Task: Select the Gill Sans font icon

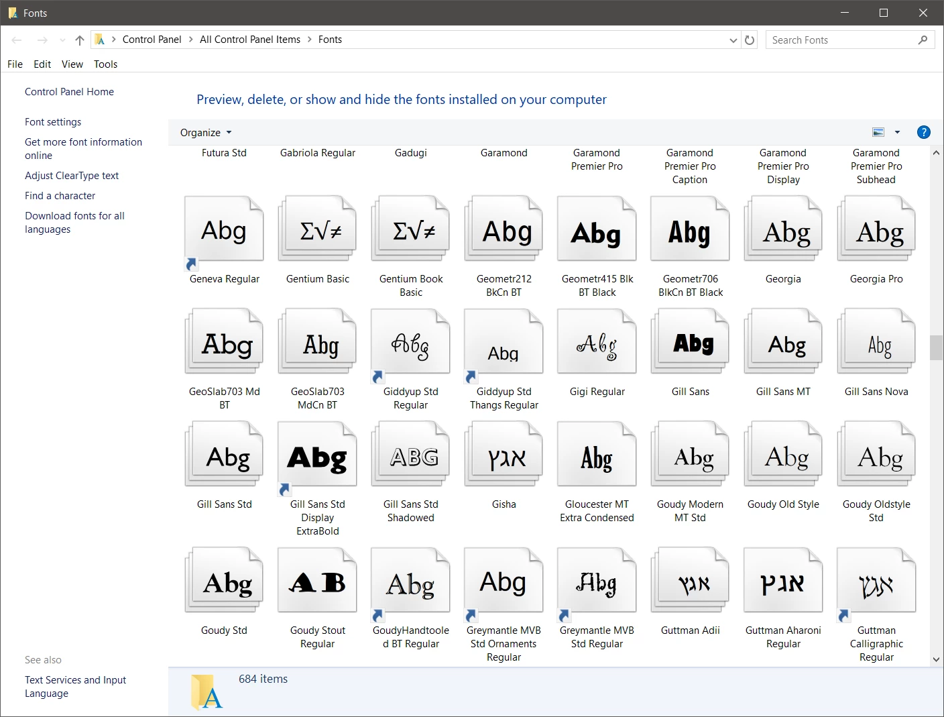Action: click(690, 342)
